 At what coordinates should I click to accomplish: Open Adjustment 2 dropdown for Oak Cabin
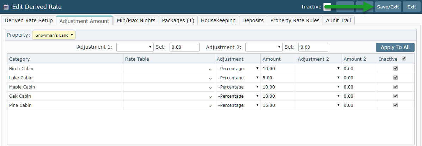tap(319, 96)
